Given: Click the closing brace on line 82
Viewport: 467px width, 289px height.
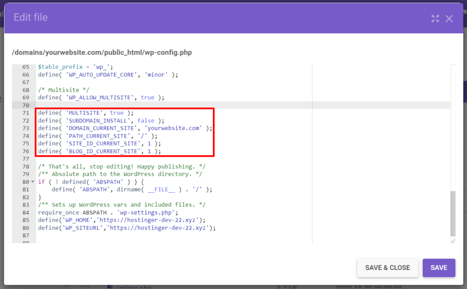Looking at the screenshot, I should click(x=40, y=197).
